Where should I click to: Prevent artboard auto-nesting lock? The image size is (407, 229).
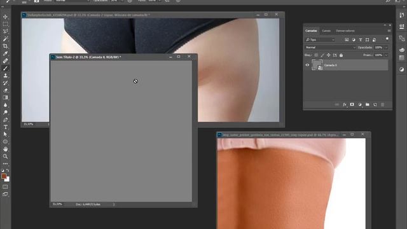point(335,55)
